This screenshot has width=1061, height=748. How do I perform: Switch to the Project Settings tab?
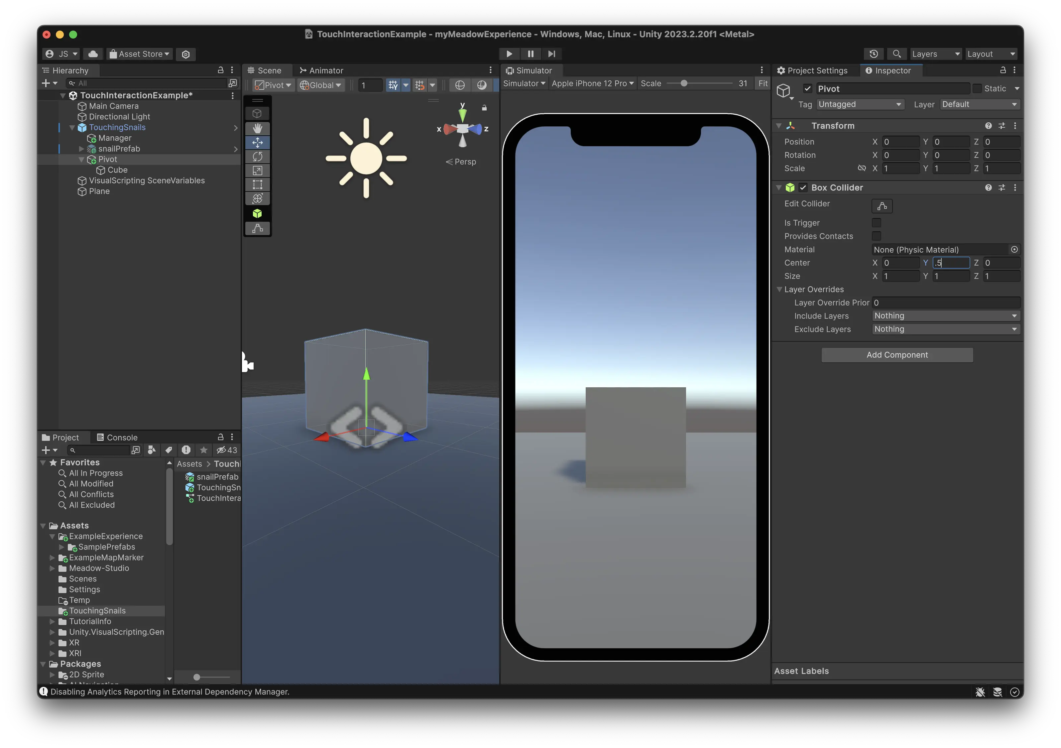pyautogui.click(x=812, y=71)
